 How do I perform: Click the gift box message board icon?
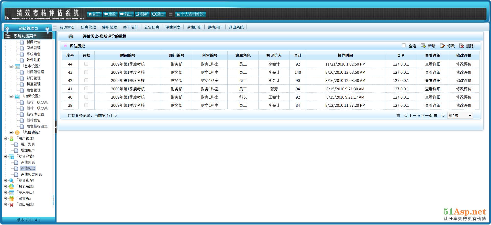click(12, 199)
